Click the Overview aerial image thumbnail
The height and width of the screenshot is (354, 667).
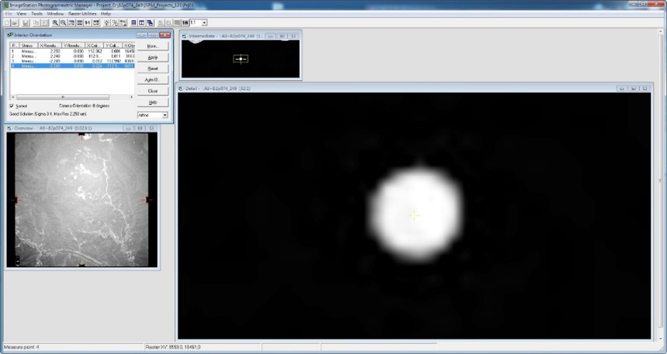coord(81,200)
